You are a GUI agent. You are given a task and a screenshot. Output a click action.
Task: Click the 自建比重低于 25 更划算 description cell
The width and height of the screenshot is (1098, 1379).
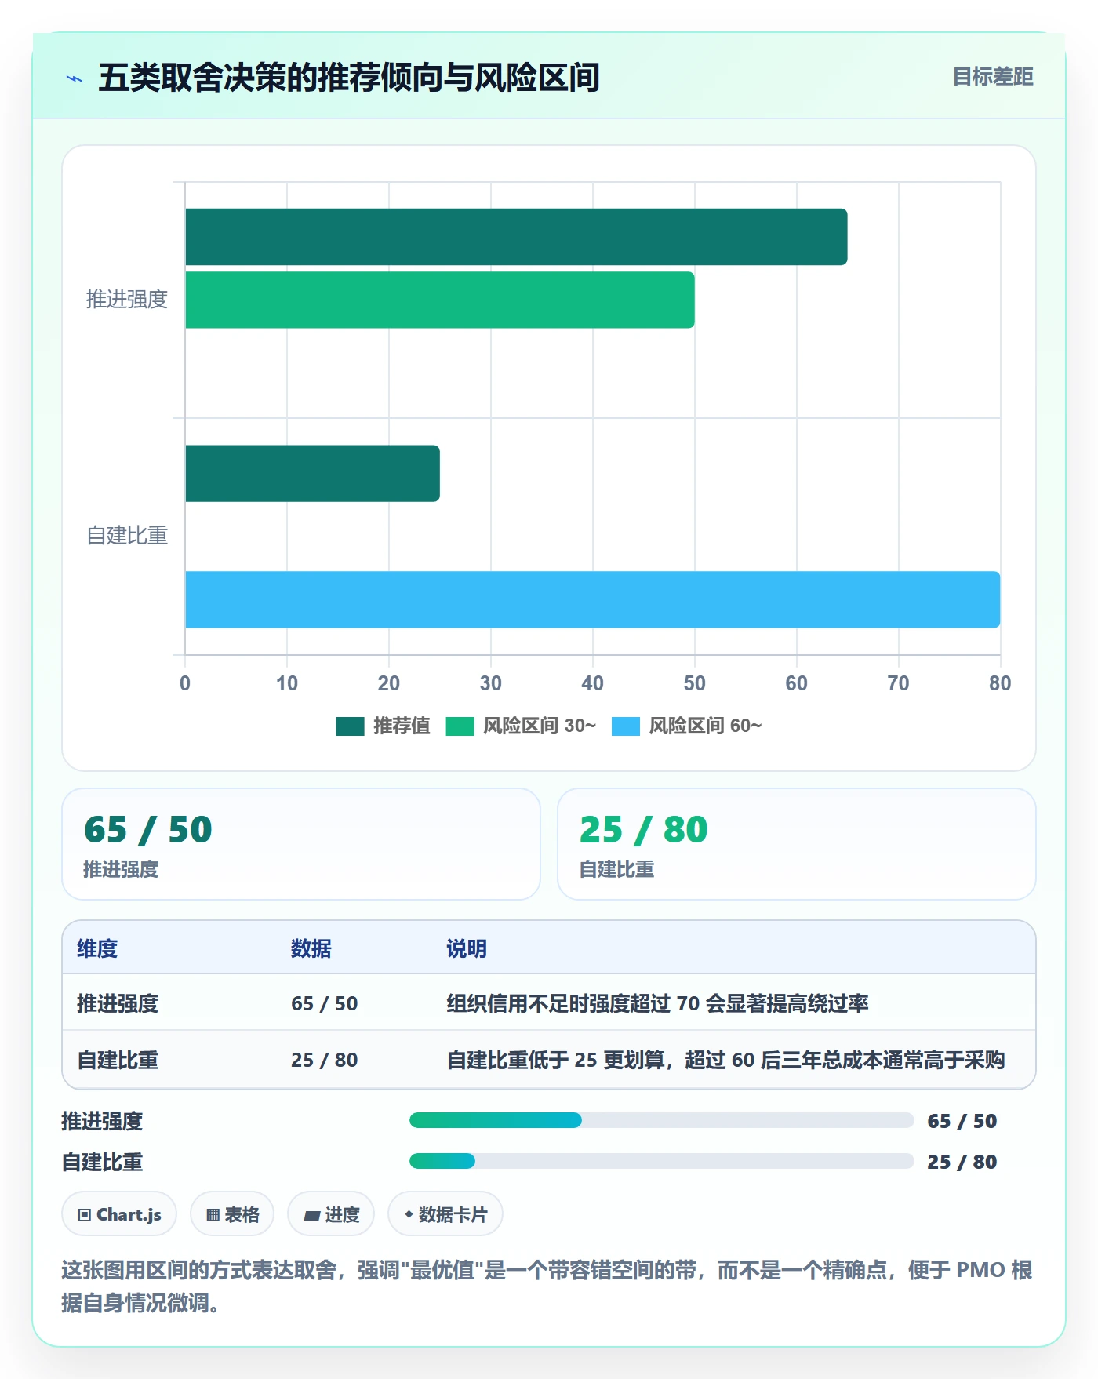pyautogui.click(x=725, y=1060)
